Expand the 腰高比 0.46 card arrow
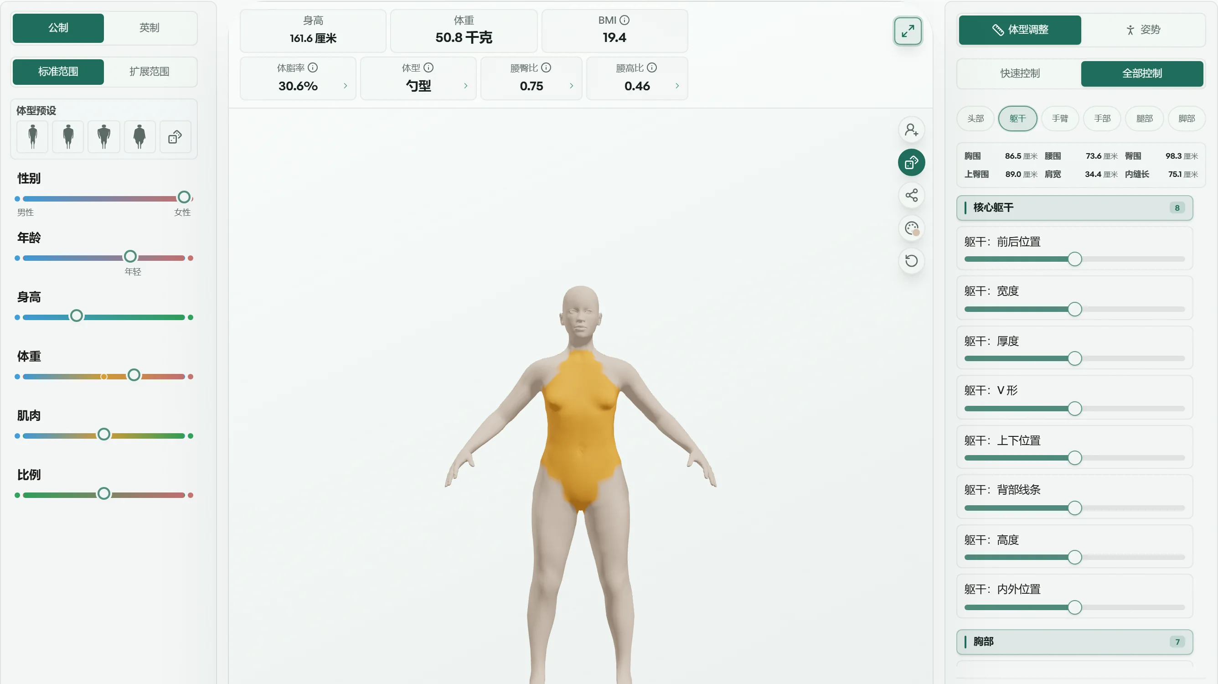1218x684 pixels. 677,86
